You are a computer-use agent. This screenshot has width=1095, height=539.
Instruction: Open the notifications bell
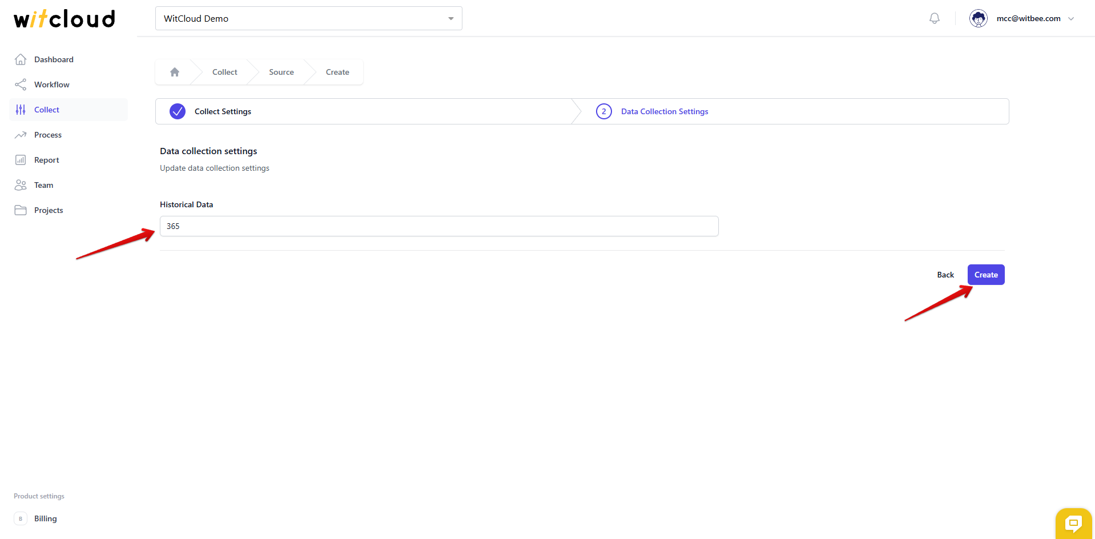tap(935, 18)
